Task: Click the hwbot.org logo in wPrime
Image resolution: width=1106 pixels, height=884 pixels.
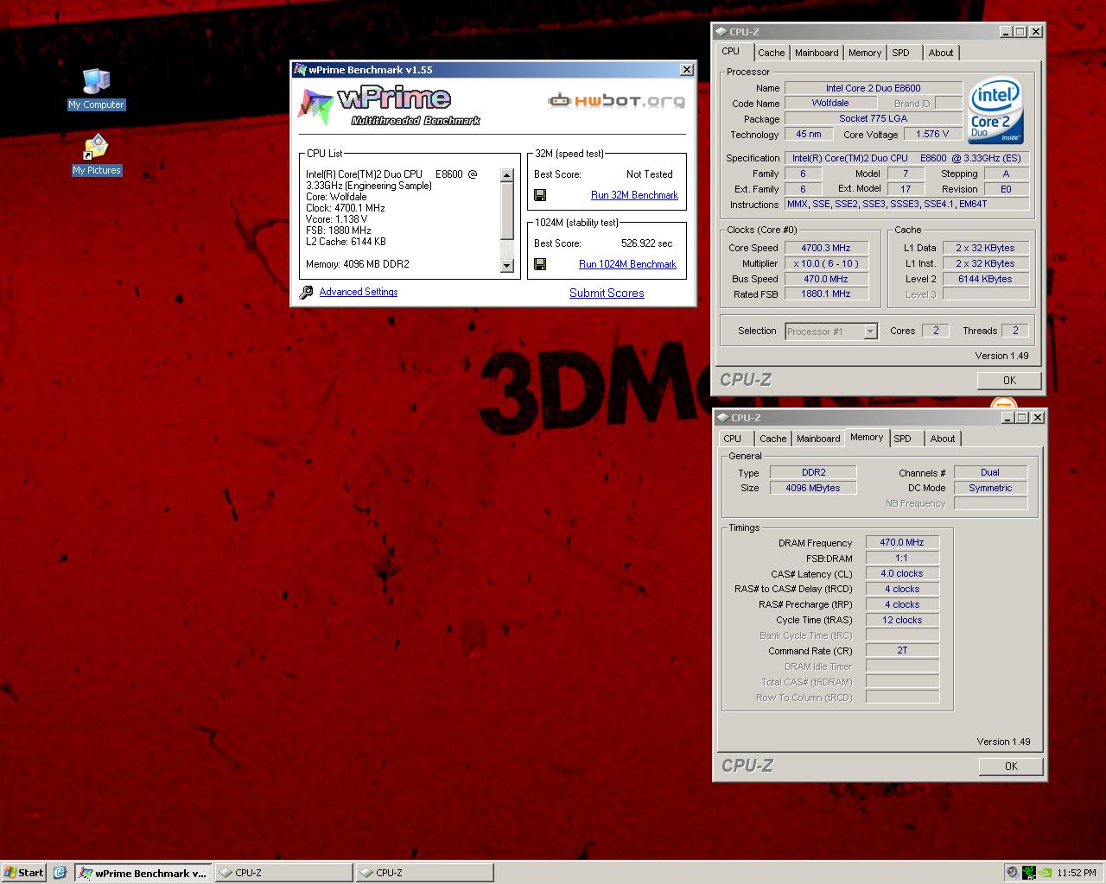Action: coord(616,101)
